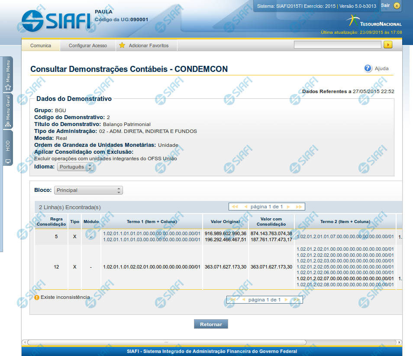The image size is (413, 356).
Task: Click the Ajuda help icon
Action: coord(368,68)
